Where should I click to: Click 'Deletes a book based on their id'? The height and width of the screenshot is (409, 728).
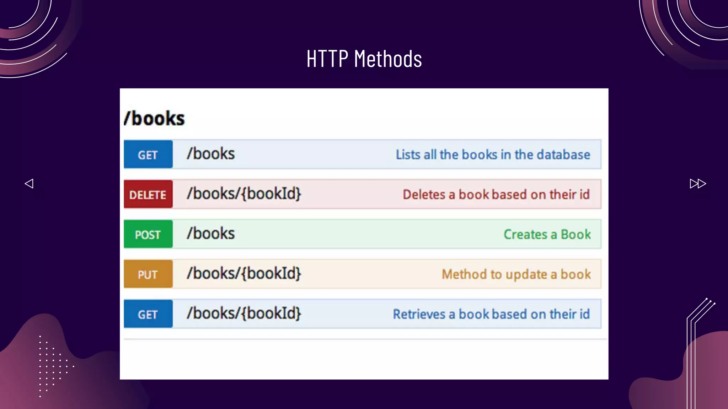point(496,195)
